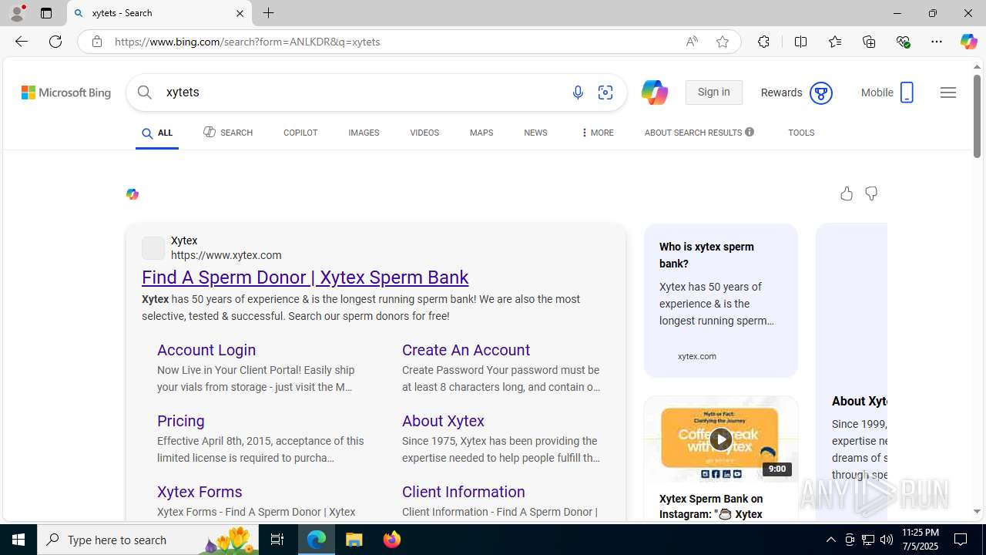Open the Mobile phone icon

point(907,92)
